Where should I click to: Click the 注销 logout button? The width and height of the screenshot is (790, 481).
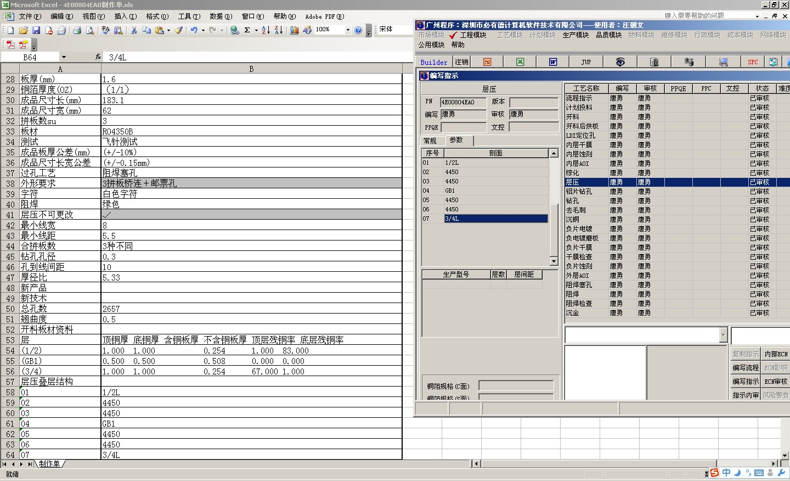tap(462, 62)
